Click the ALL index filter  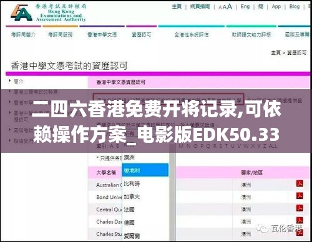coord(273,146)
